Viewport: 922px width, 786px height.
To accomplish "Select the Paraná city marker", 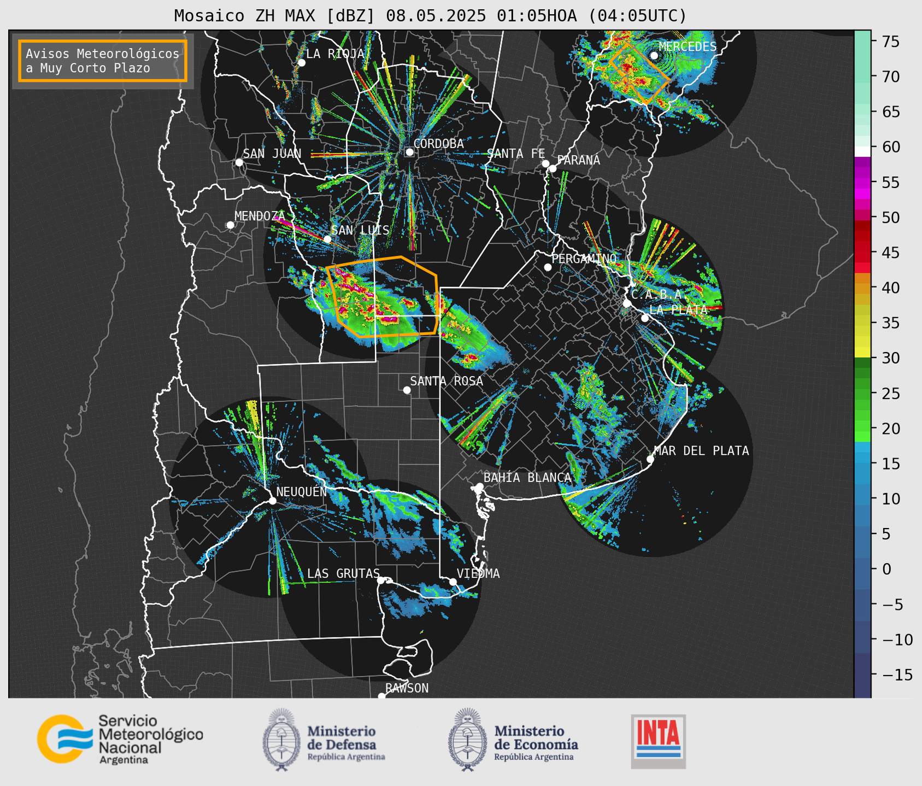I will tap(553, 168).
